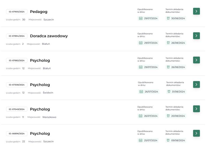Click calendar icon for Doradca zawodowy listing
Viewport: 214px width, 146px height.
click(141, 43)
